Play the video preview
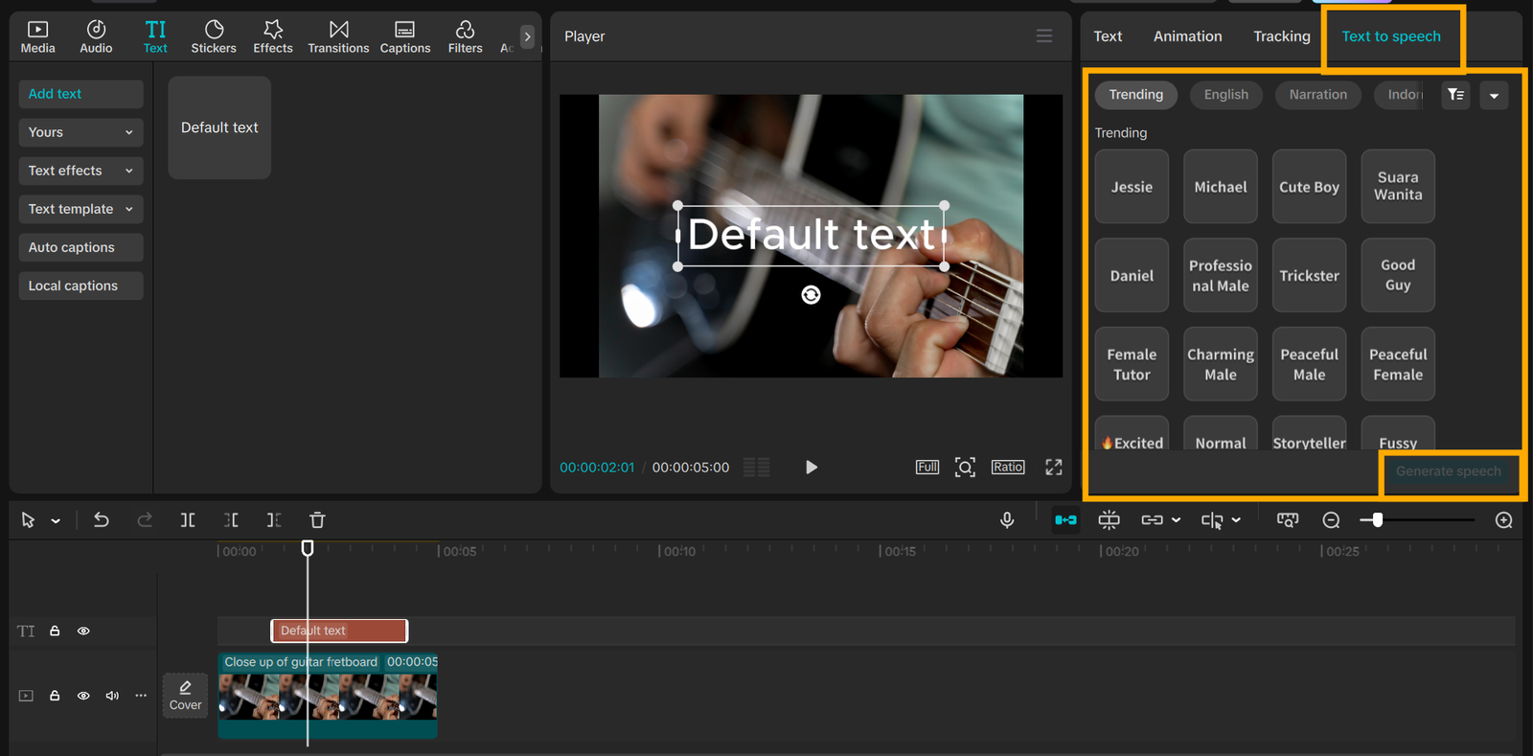Image resolution: width=1533 pixels, height=756 pixels. point(811,467)
